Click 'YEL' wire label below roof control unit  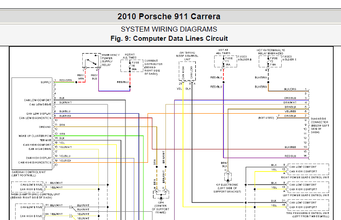pos(179,89)
